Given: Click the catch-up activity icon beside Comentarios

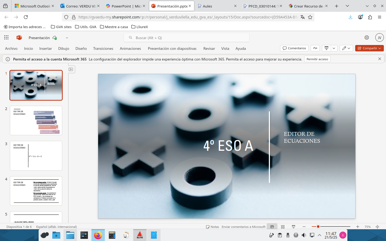Looking at the screenshot, I should coord(315,48).
